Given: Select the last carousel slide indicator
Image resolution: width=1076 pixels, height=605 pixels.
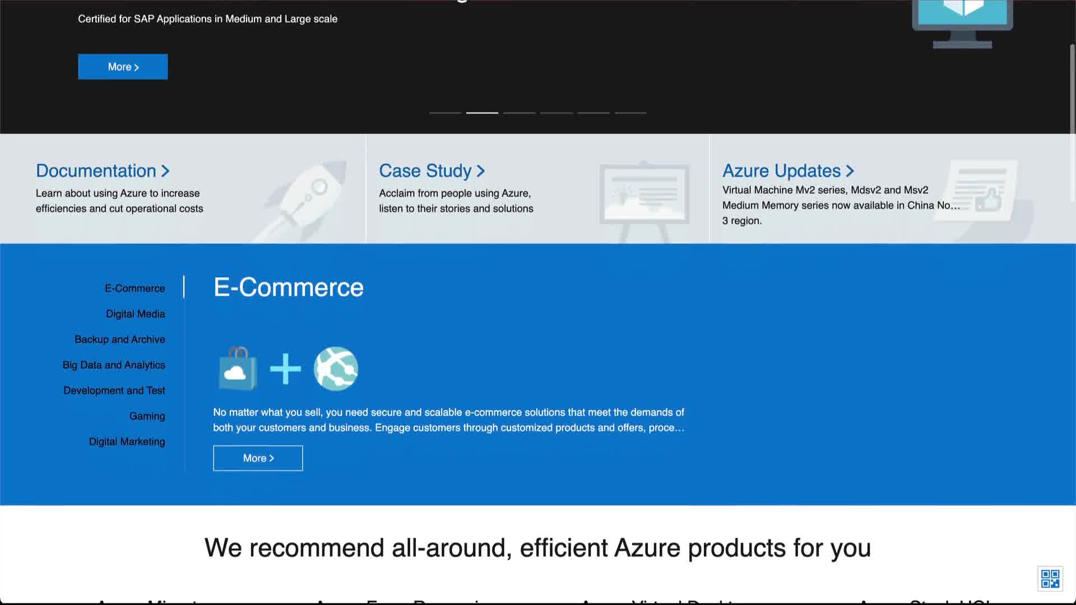Looking at the screenshot, I should click(x=630, y=113).
